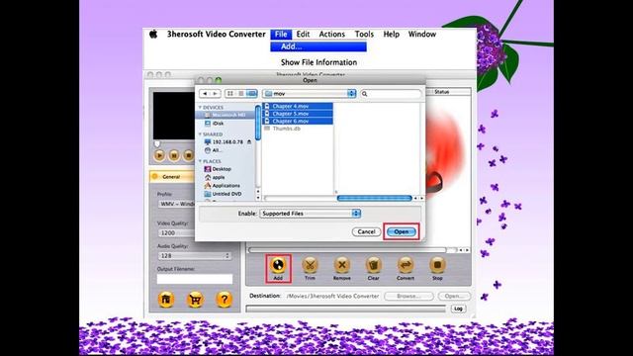633x356 pixels.
Task: Go forward in the Open dialog
Action: 216,94
